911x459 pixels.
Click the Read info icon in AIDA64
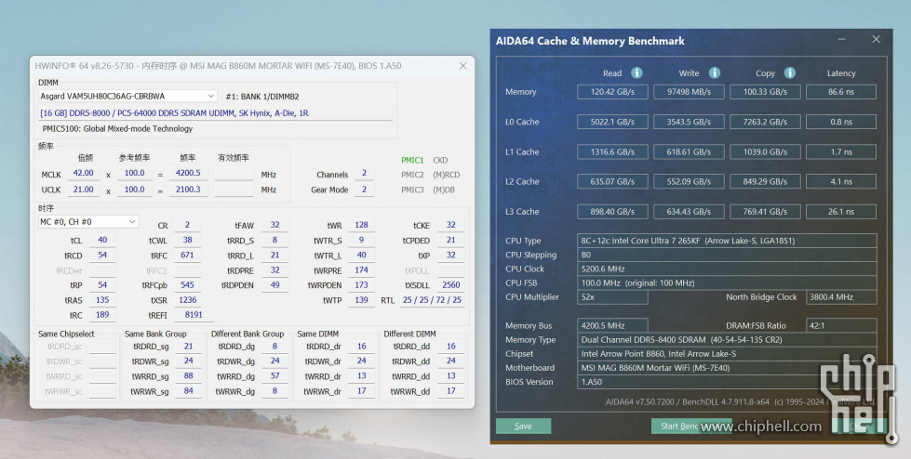[x=636, y=72]
